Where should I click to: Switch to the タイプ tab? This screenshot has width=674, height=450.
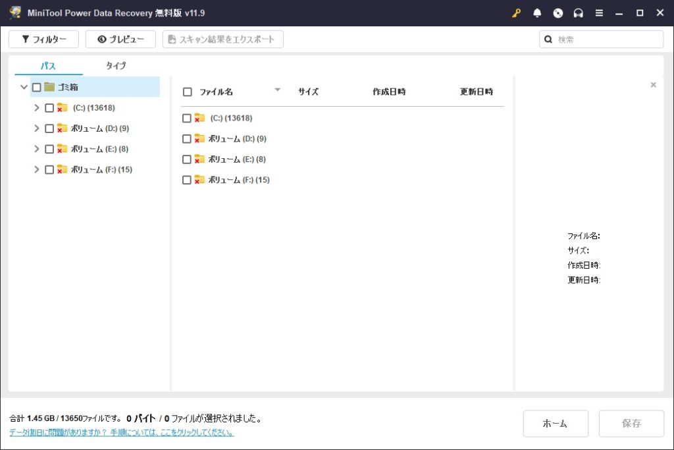116,66
